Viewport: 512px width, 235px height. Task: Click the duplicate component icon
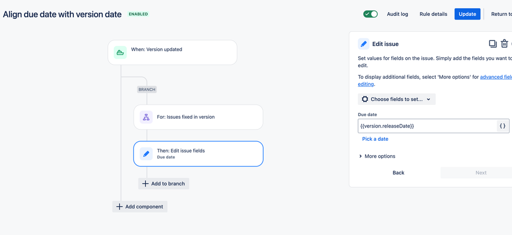point(493,44)
